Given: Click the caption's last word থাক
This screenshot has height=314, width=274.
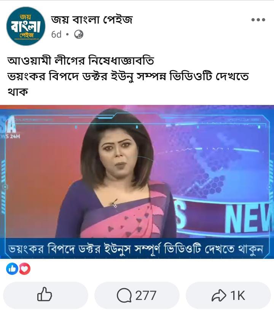Looking at the screenshot, I should click(x=17, y=92).
